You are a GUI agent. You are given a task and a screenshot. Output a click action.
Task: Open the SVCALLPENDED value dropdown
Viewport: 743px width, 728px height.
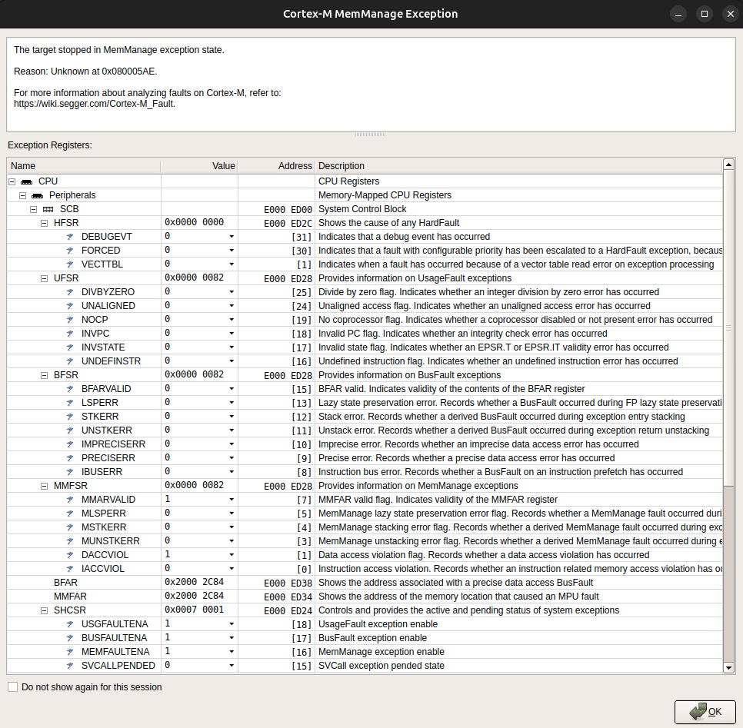click(232, 666)
